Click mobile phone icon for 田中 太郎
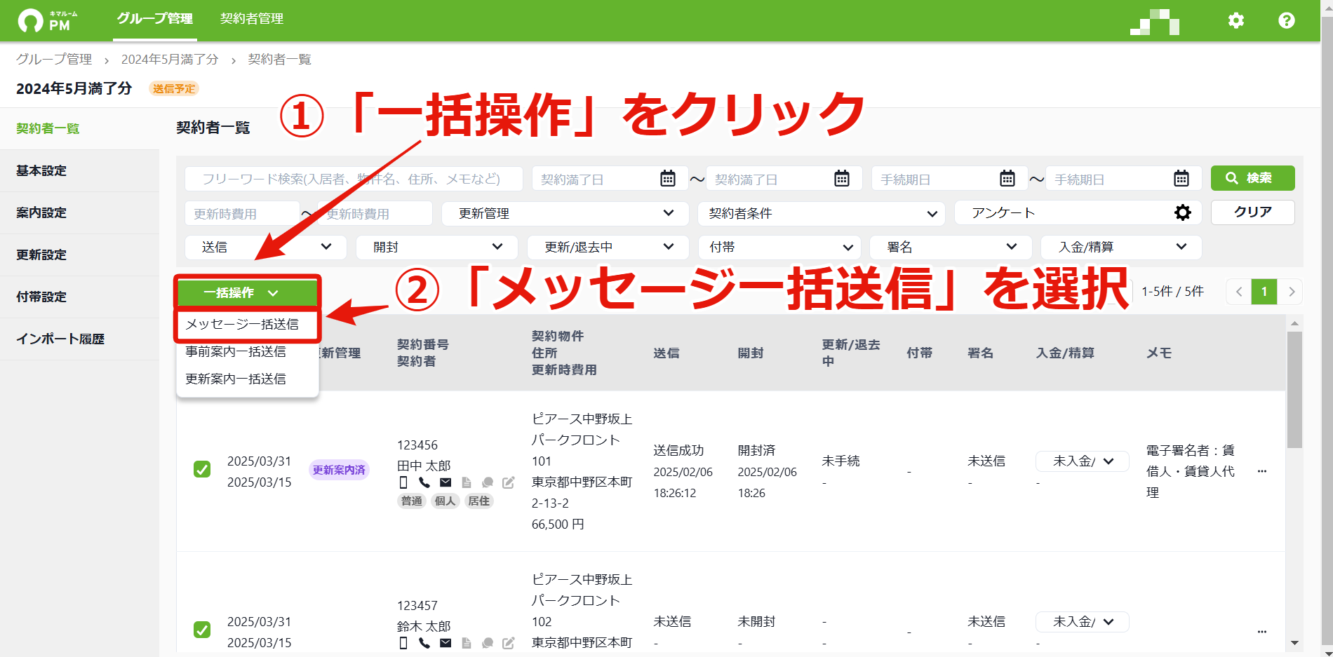1333x657 pixels. click(x=403, y=482)
